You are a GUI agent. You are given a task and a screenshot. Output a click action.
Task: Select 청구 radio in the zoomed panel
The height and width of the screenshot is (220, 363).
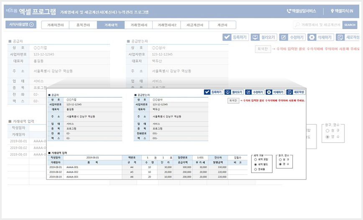click(280, 160)
